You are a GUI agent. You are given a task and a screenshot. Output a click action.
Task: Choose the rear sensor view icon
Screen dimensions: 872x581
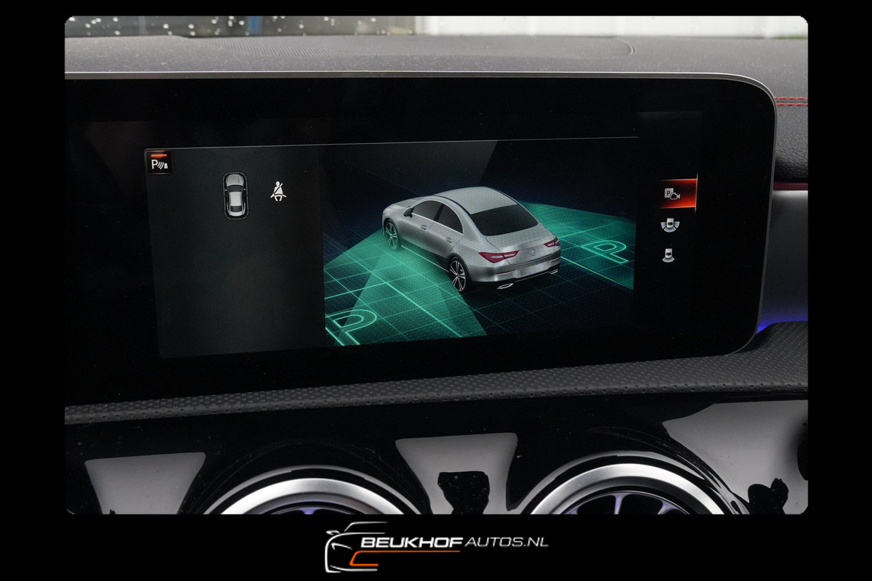pyautogui.click(x=668, y=255)
